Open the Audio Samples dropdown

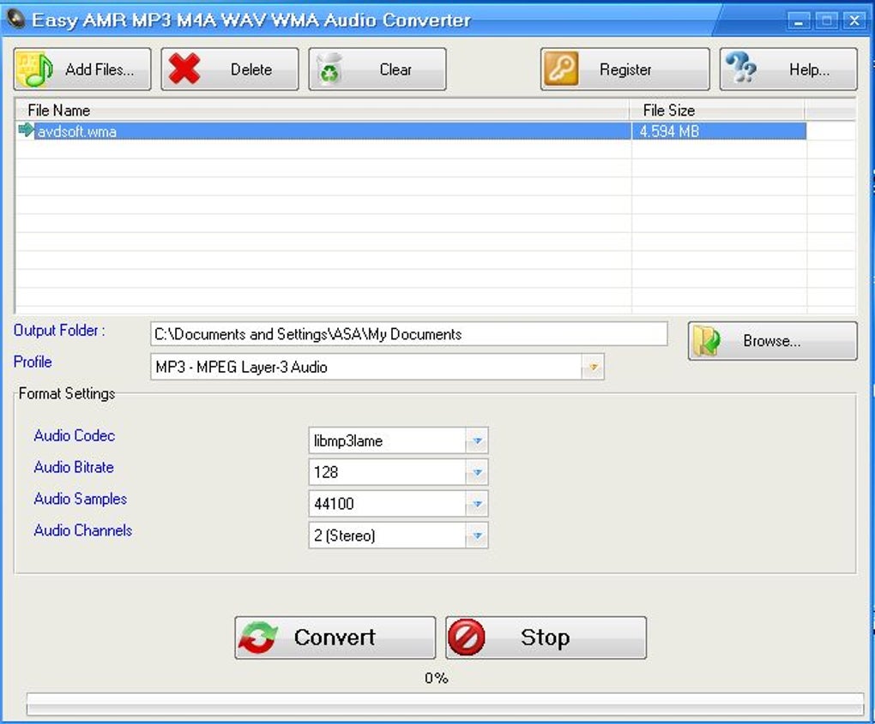pyautogui.click(x=478, y=504)
